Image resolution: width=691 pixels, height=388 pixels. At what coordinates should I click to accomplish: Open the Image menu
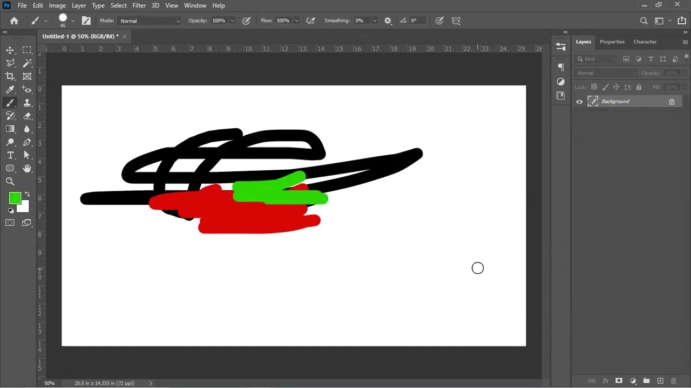tap(57, 5)
